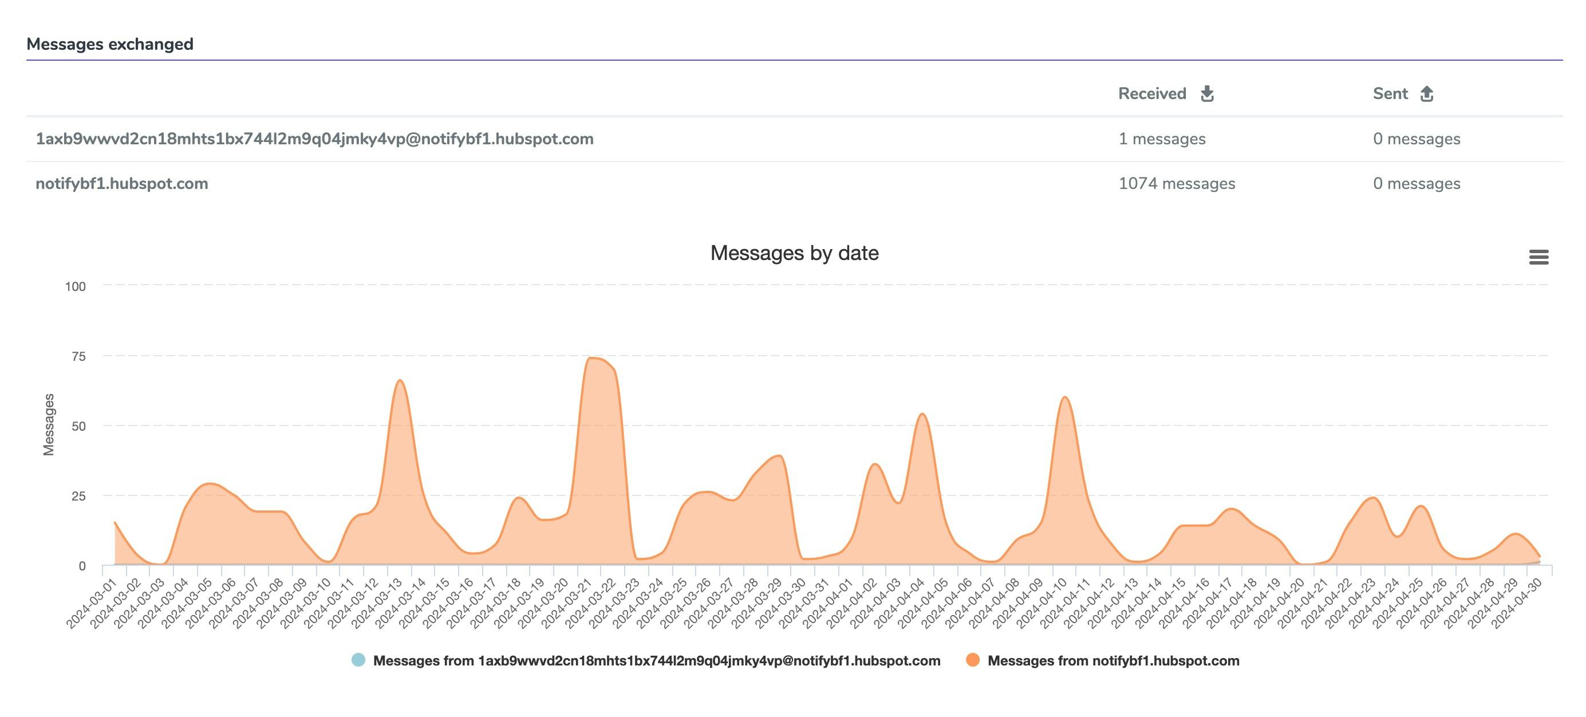Click the '1074 messages' received value

[1177, 184]
